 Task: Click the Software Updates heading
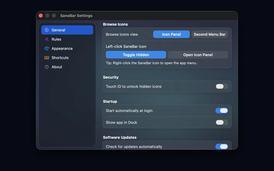120,137
